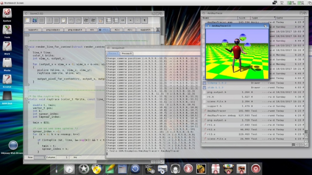Viewport: 312px width, 175px height.
Task: Click the Row number field in StormC
Action: (40, 157)
